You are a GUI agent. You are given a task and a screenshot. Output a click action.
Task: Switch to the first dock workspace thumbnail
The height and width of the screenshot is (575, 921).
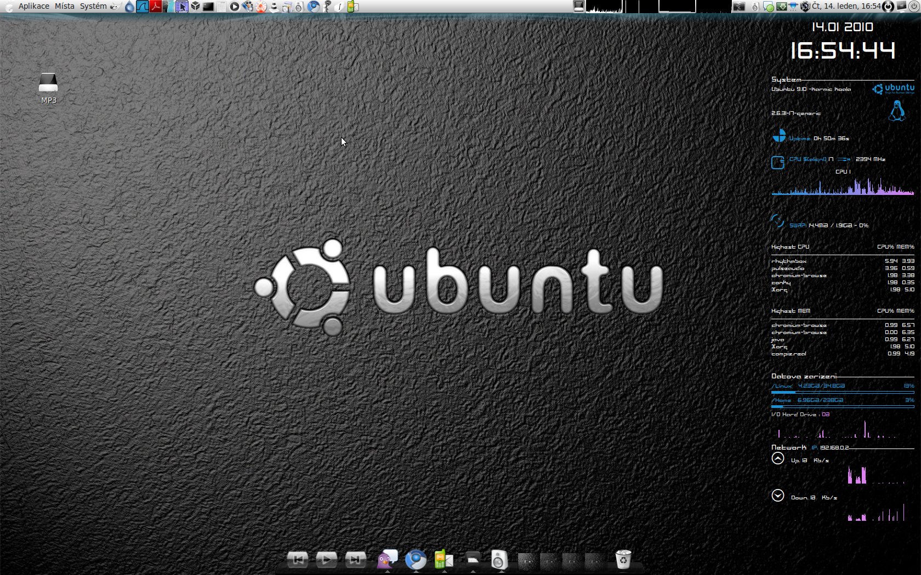tap(528, 561)
